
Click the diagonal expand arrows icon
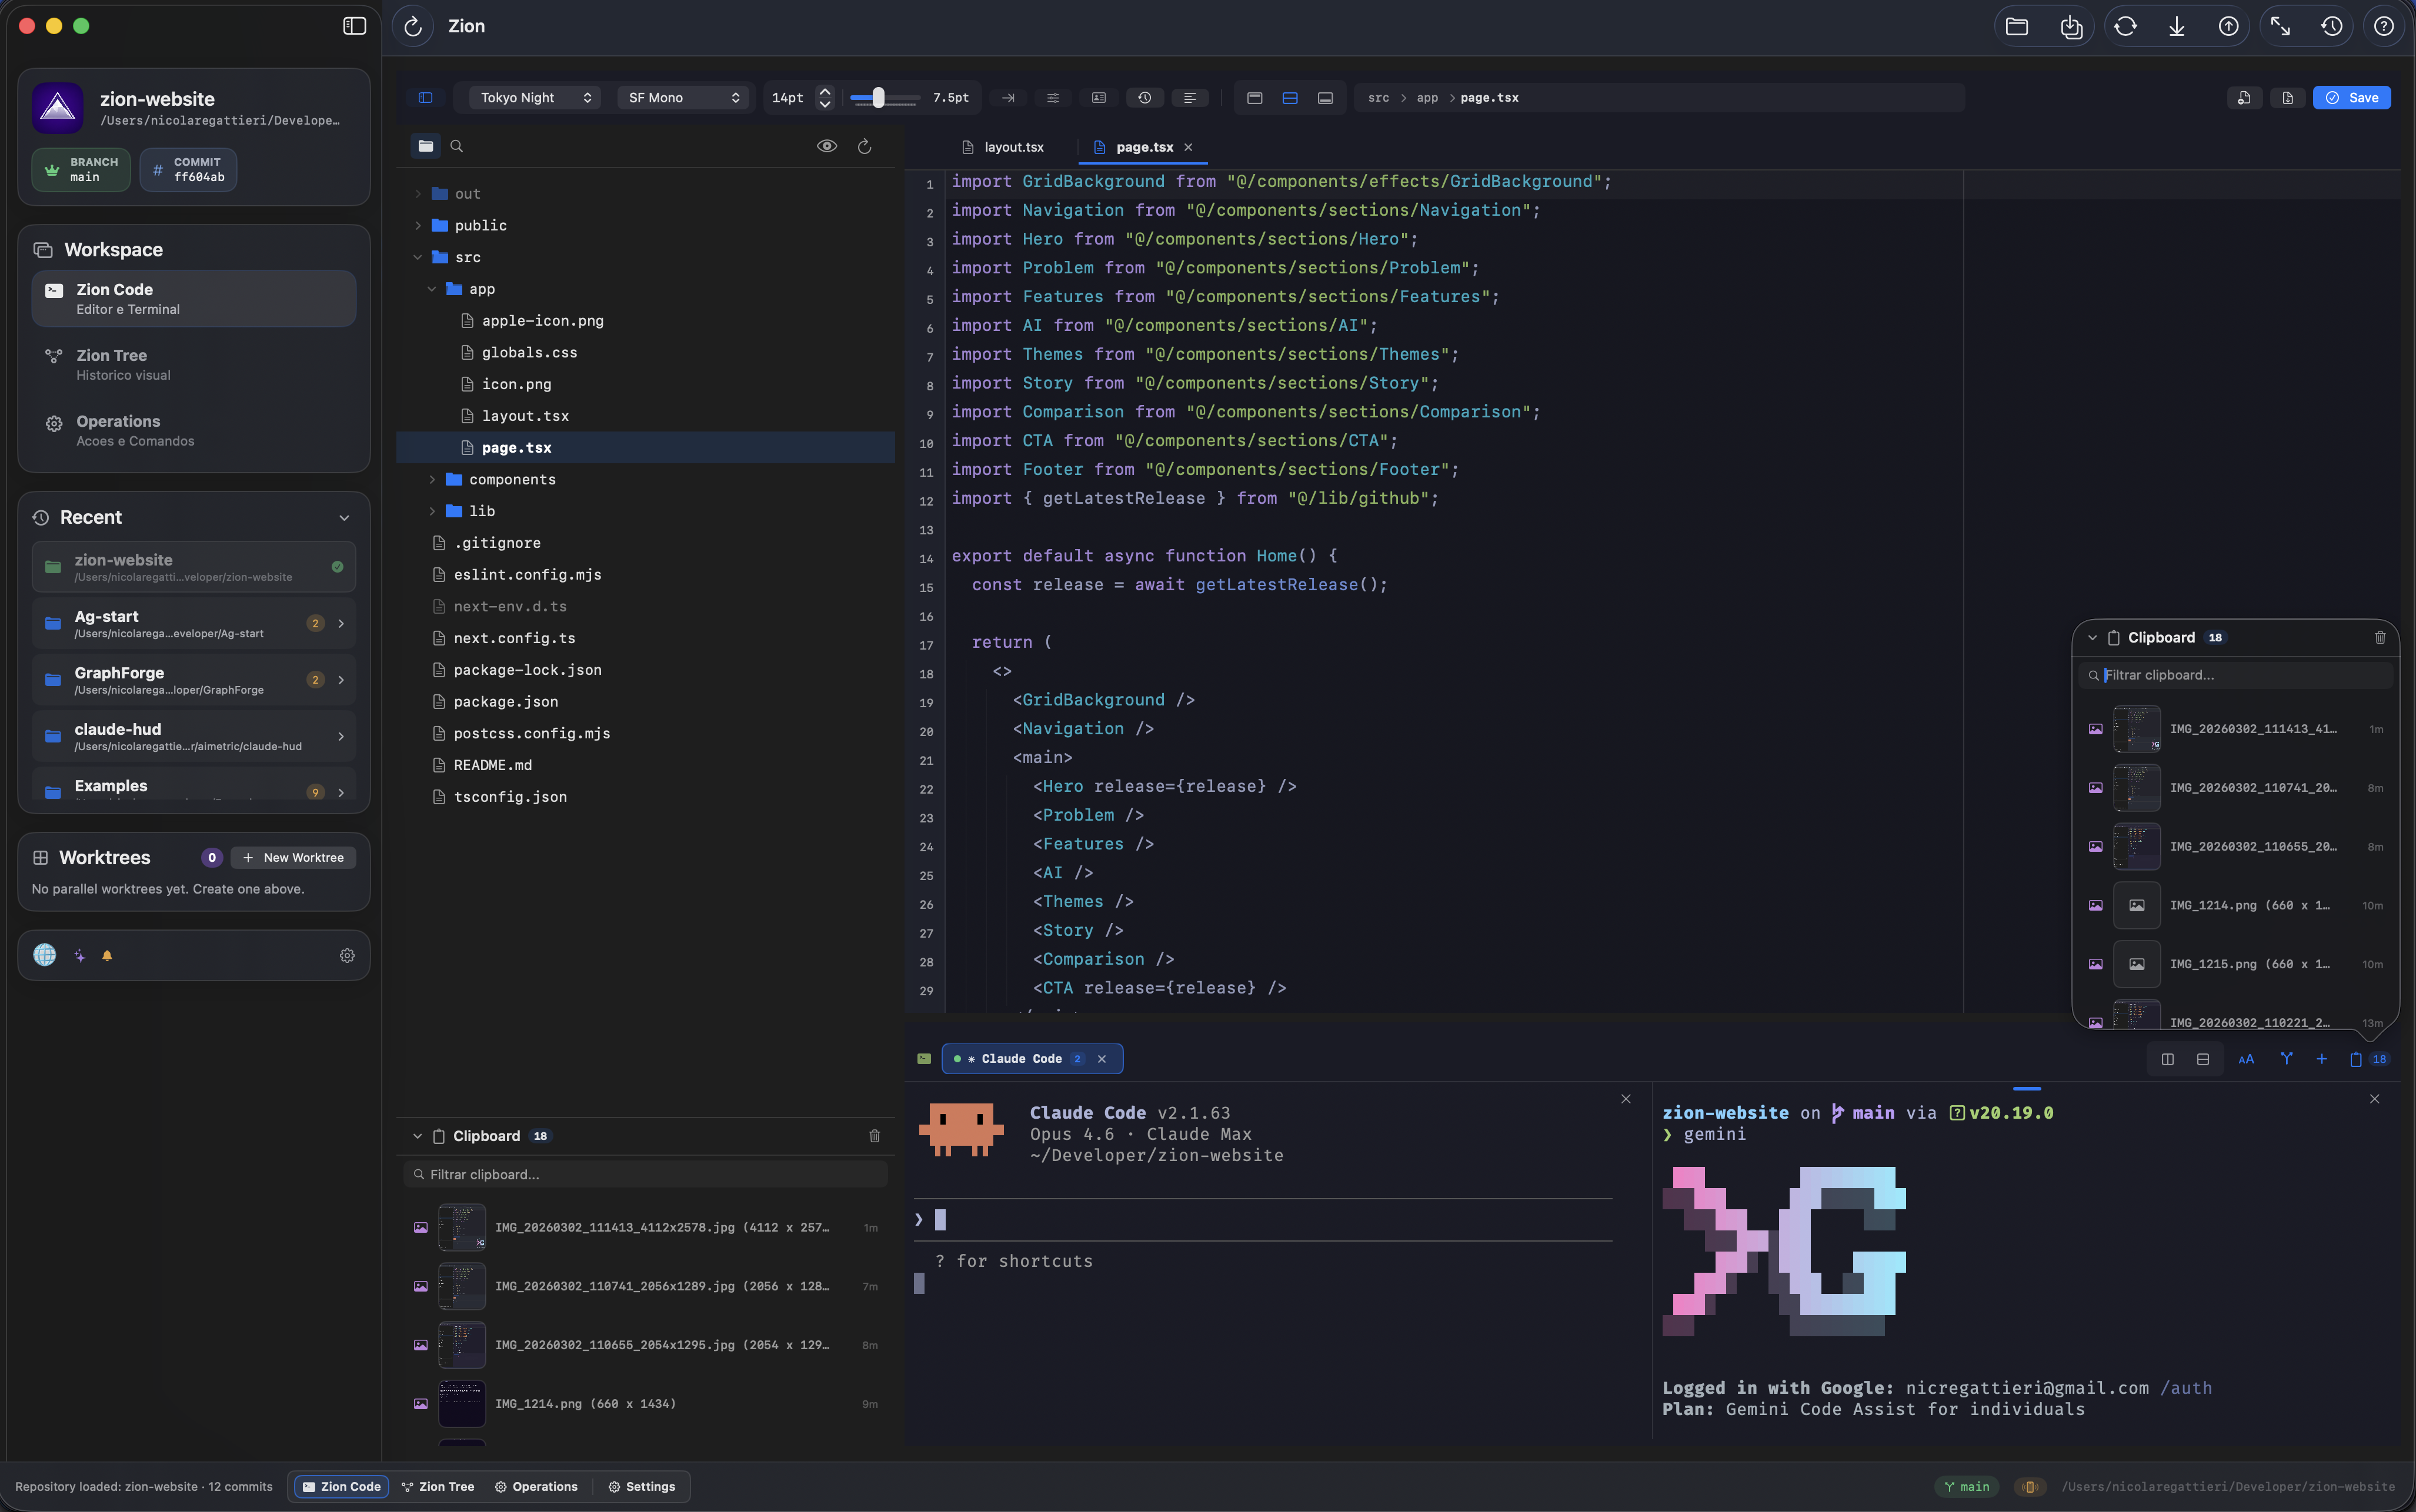[2280, 27]
